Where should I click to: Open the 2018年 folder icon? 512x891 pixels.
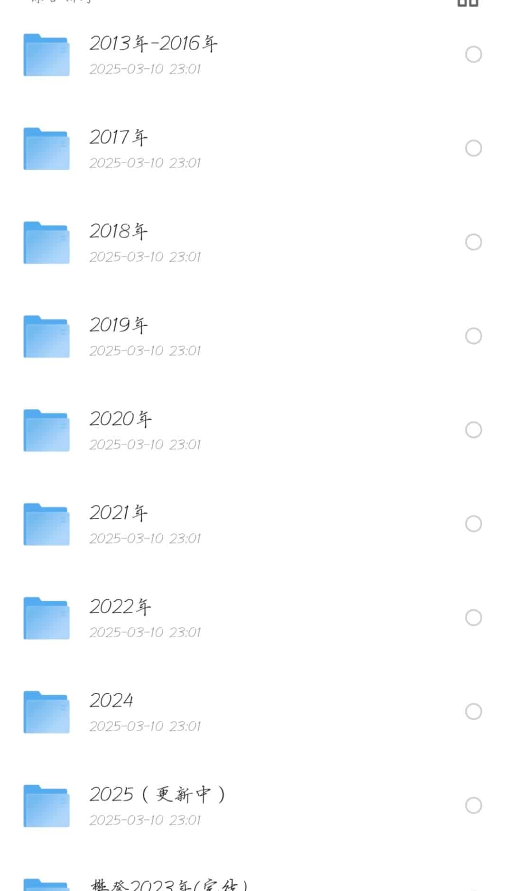47,243
